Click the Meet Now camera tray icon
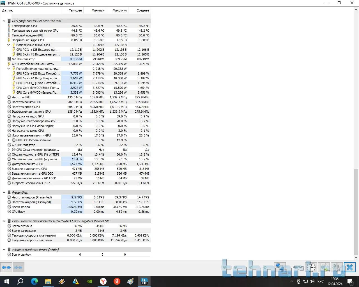359x287 pixels. click(x=299, y=281)
